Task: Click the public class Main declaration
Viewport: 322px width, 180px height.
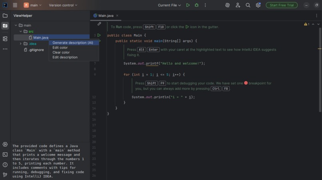Action: (x=127, y=35)
